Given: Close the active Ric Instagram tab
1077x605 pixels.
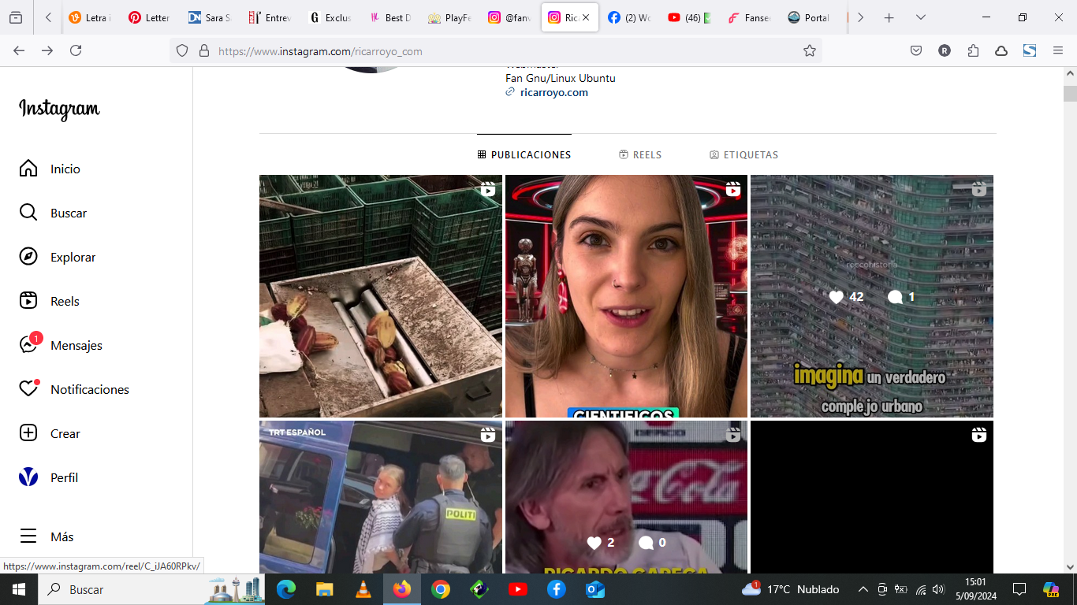Looking at the screenshot, I should coord(586,17).
